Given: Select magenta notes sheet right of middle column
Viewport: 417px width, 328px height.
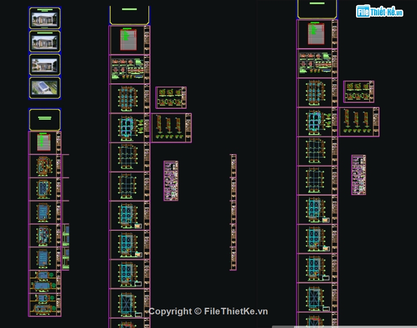Looking at the screenshot, I should coord(171,181).
